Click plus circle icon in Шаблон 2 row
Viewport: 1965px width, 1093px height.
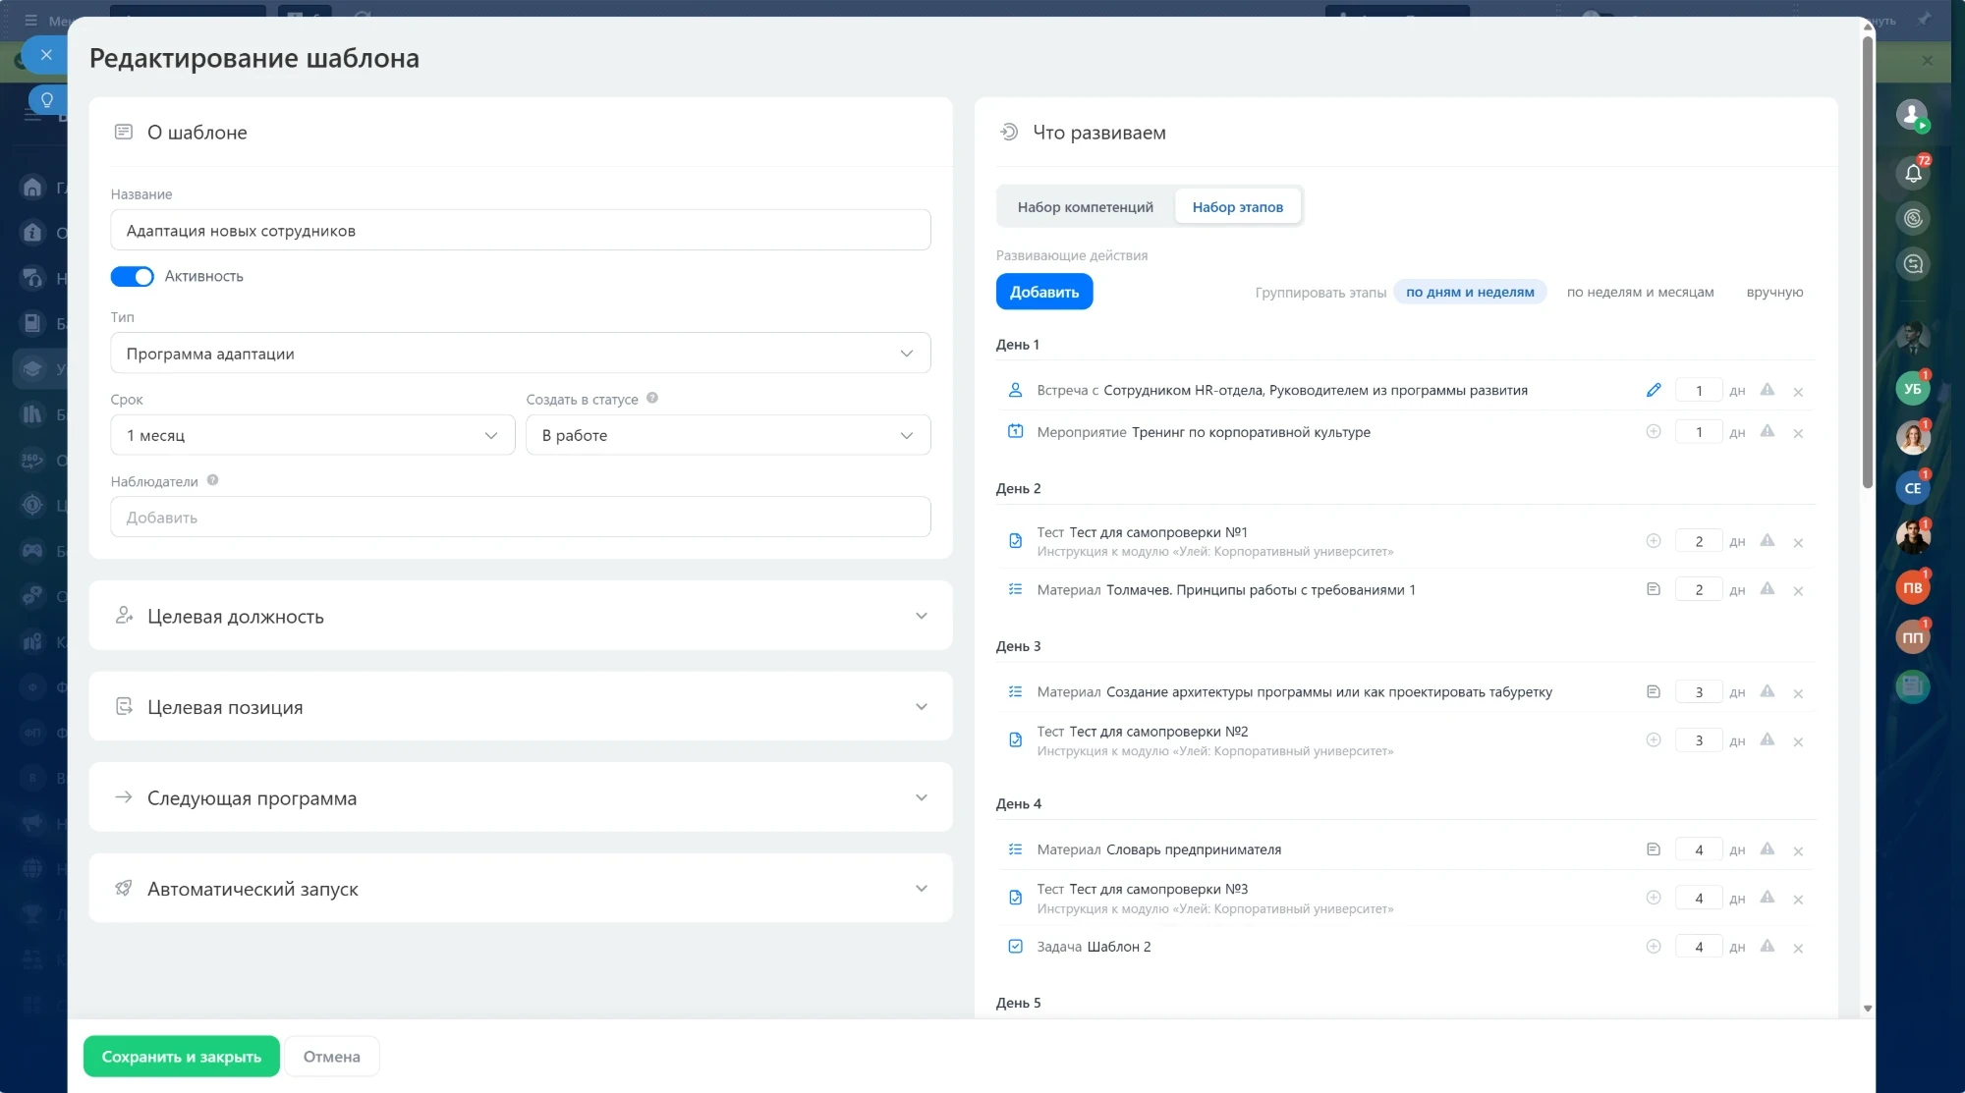pos(1654,947)
